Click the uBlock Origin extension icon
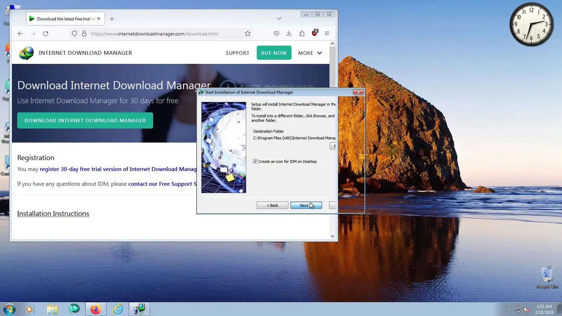 (x=314, y=33)
